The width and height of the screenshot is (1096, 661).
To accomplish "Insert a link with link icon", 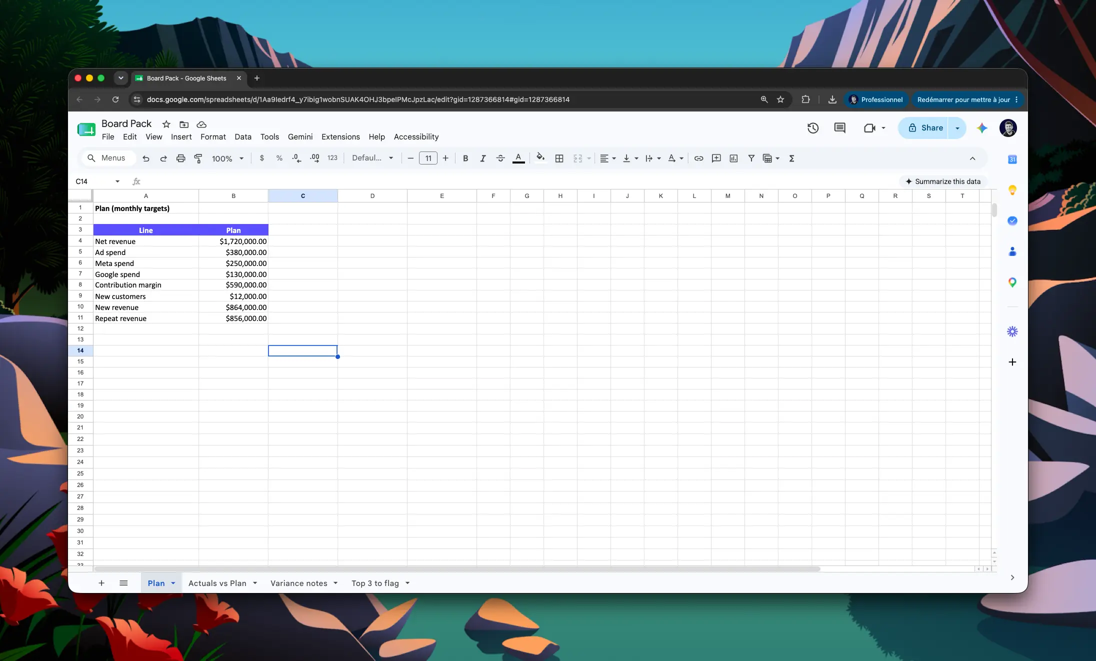I will tap(699, 158).
